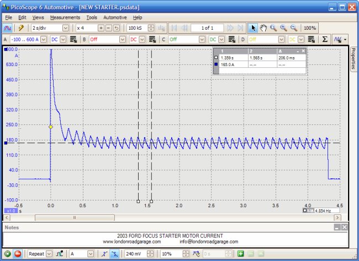359x261 pixels.
Task: Toggle scope mode button in toolbar
Action: pyautogui.click(x=8, y=28)
